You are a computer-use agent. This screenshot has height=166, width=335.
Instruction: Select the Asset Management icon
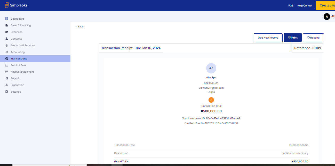[7, 72]
